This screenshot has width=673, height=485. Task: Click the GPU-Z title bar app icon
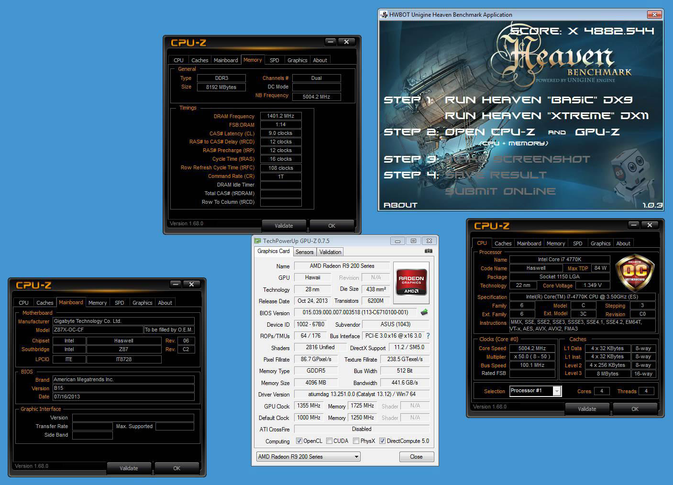pyautogui.click(x=258, y=241)
